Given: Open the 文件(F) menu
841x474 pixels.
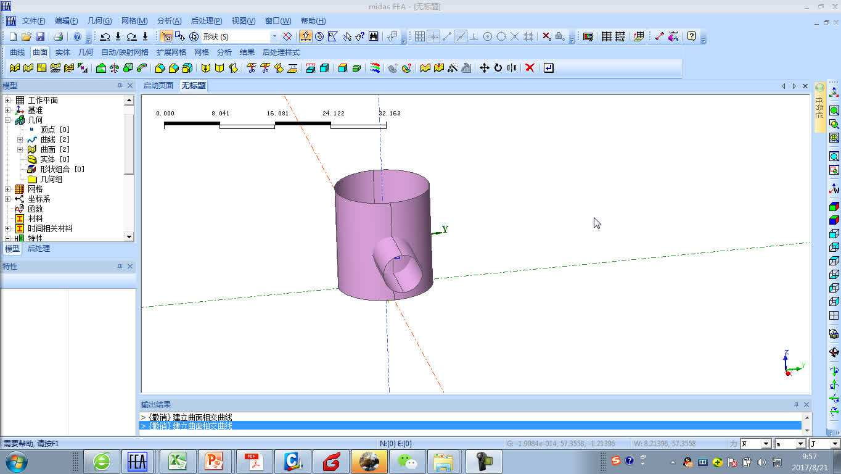Looking at the screenshot, I should (34, 21).
